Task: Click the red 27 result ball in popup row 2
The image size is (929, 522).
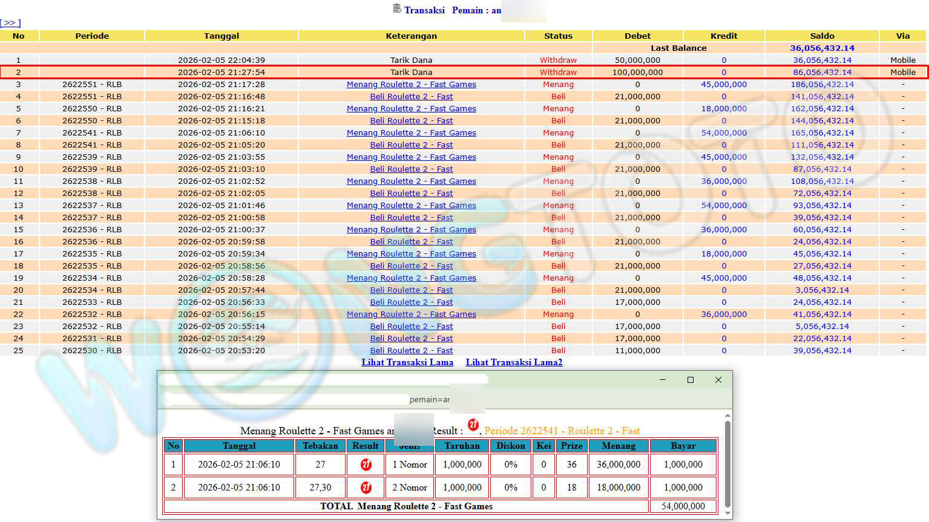Action: click(366, 488)
